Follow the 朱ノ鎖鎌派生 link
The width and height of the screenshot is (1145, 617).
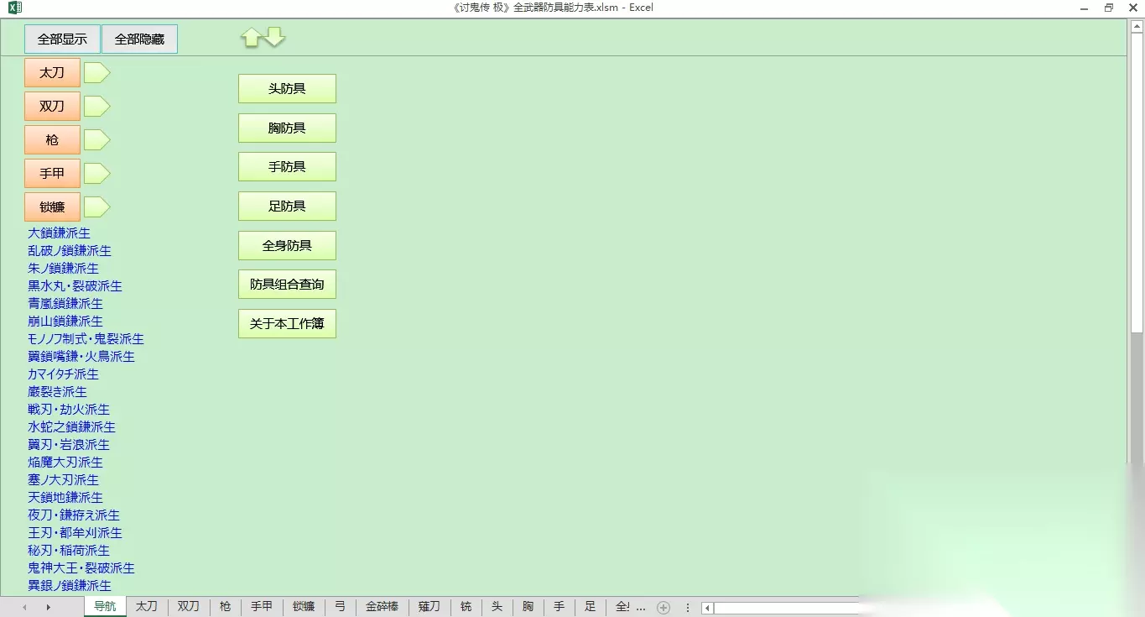pyautogui.click(x=63, y=269)
